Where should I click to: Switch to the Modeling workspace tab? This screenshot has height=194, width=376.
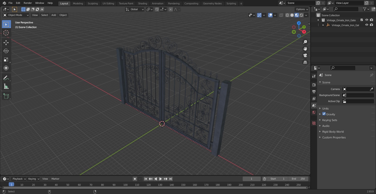click(78, 4)
